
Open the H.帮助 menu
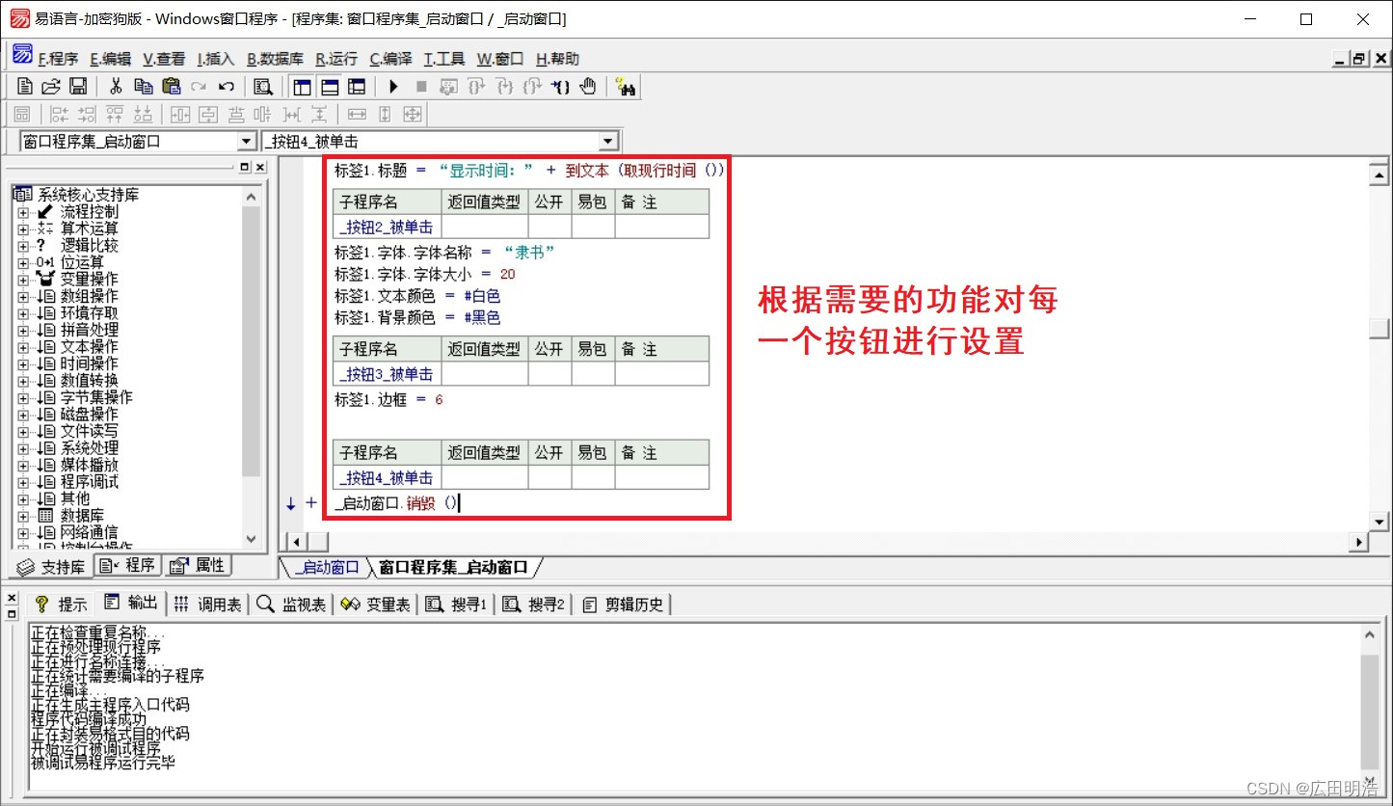pyautogui.click(x=557, y=59)
